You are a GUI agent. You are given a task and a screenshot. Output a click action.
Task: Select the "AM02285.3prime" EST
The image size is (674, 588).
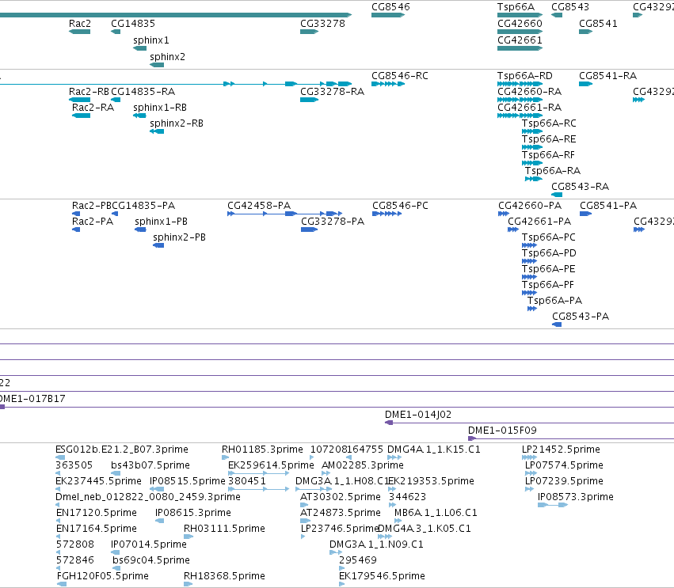click(x=363, y=466)
